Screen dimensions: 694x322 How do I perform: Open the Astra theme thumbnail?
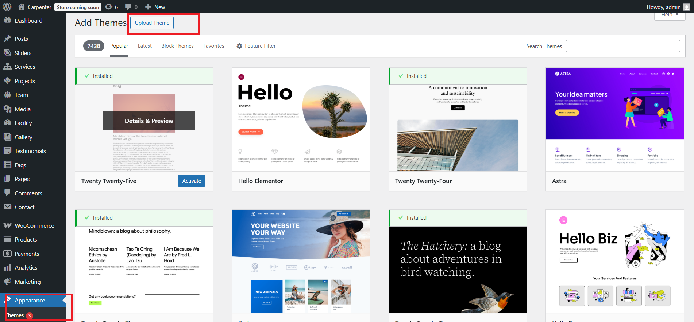pos(614,119)
